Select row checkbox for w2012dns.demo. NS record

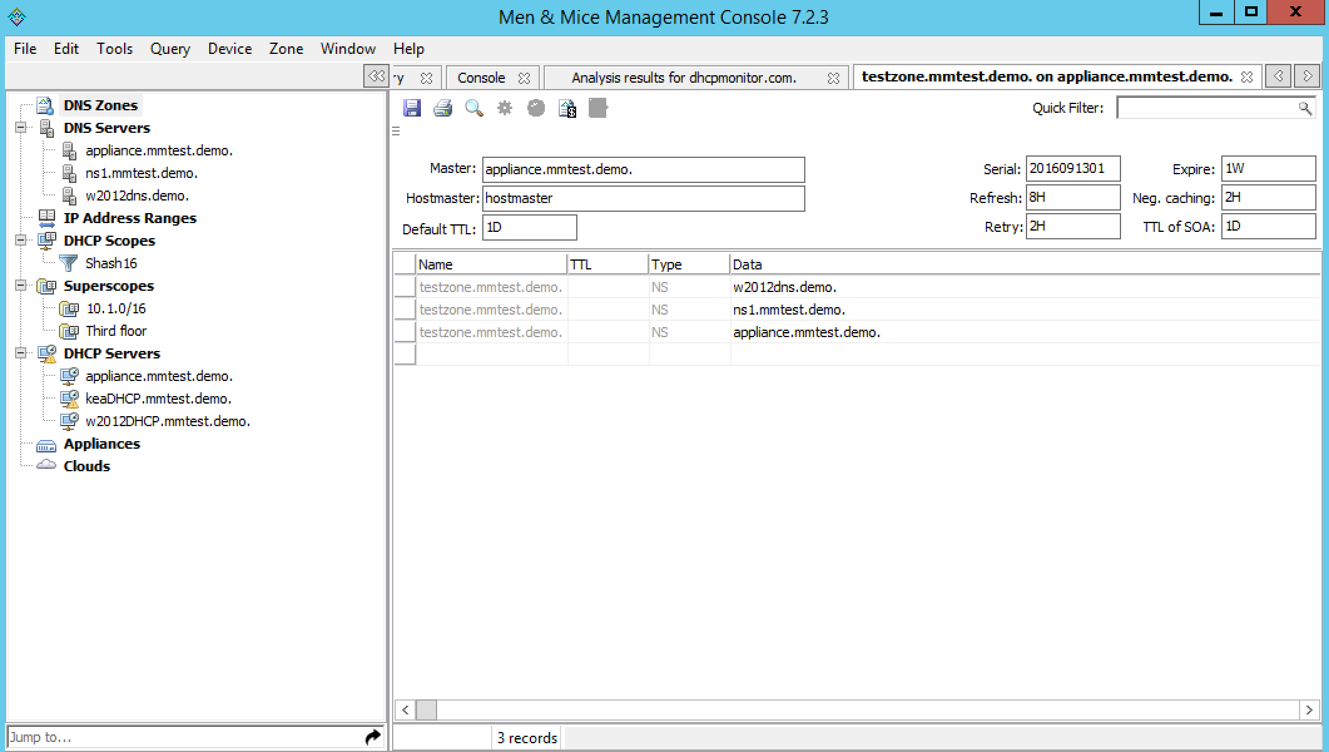click(x=405, y=287)
